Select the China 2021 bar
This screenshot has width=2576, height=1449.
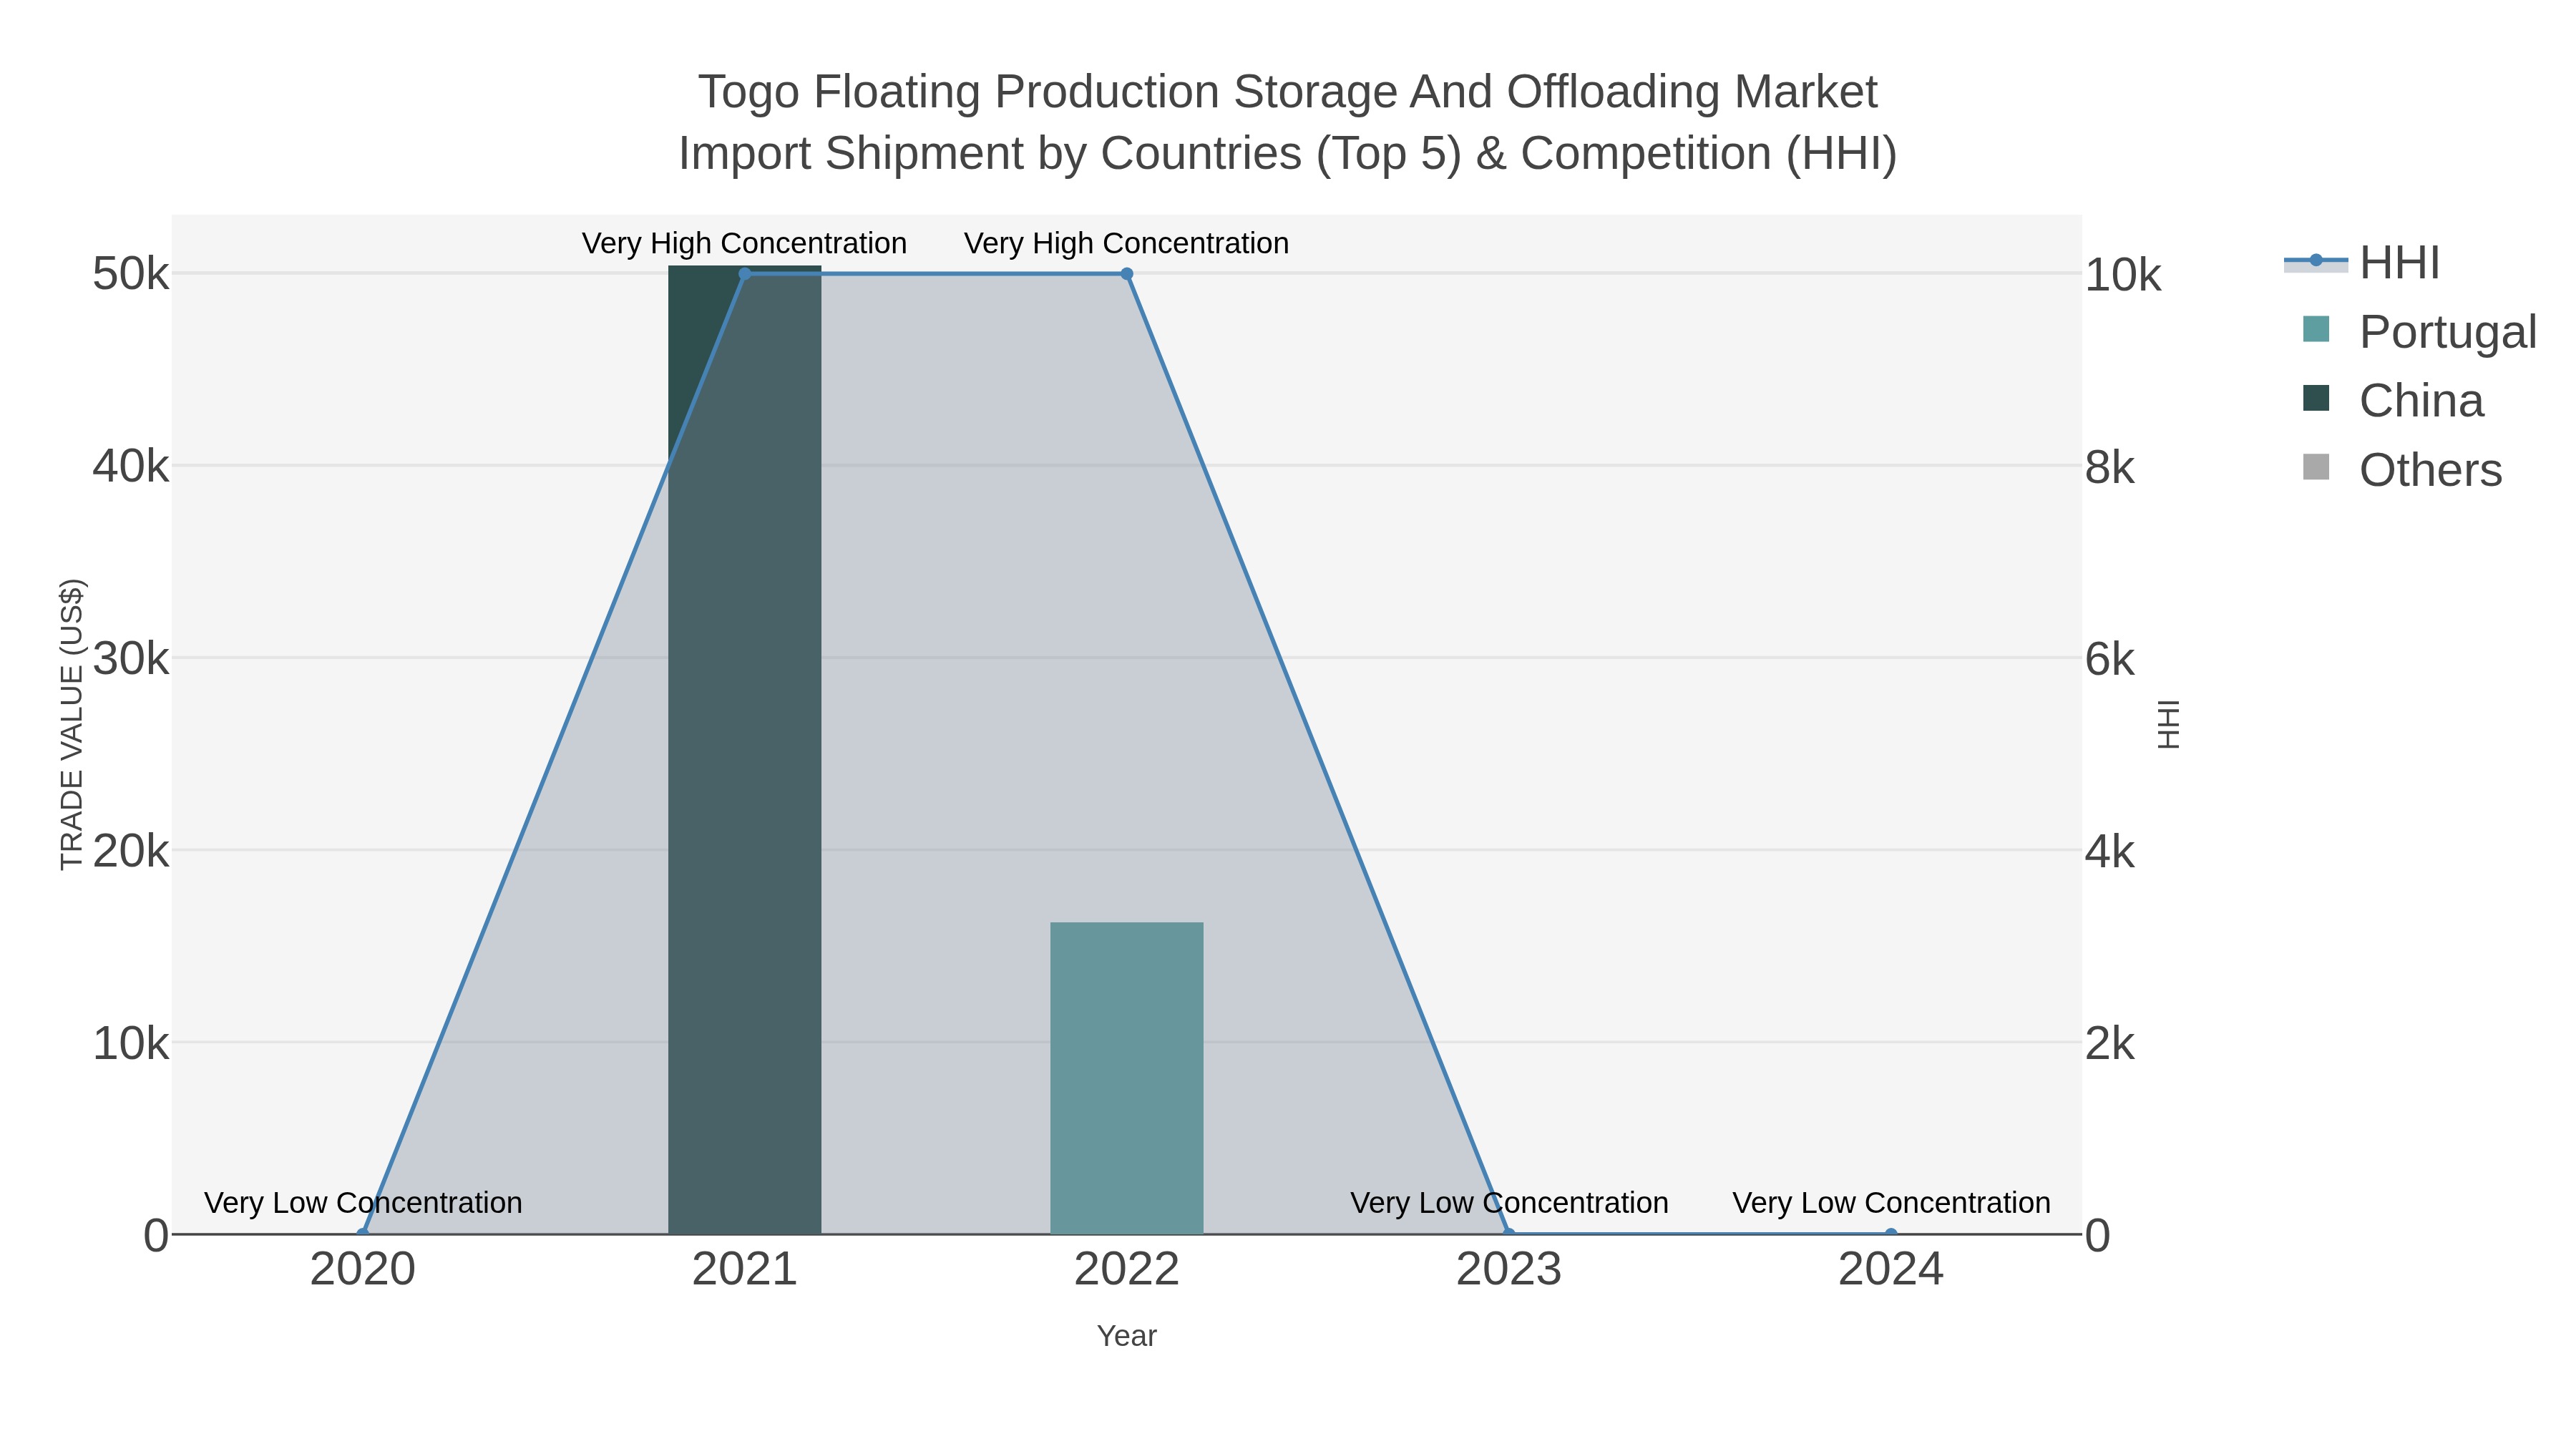coord(745,750)
